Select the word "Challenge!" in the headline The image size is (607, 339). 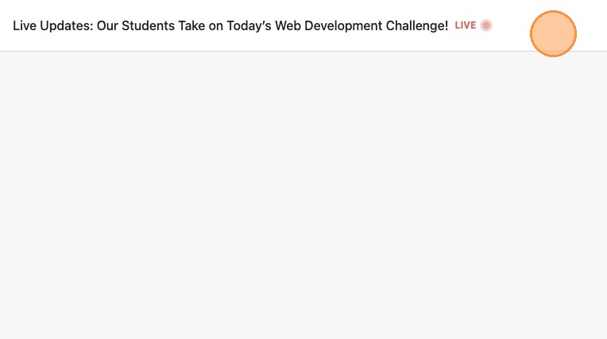click(416, 25)
